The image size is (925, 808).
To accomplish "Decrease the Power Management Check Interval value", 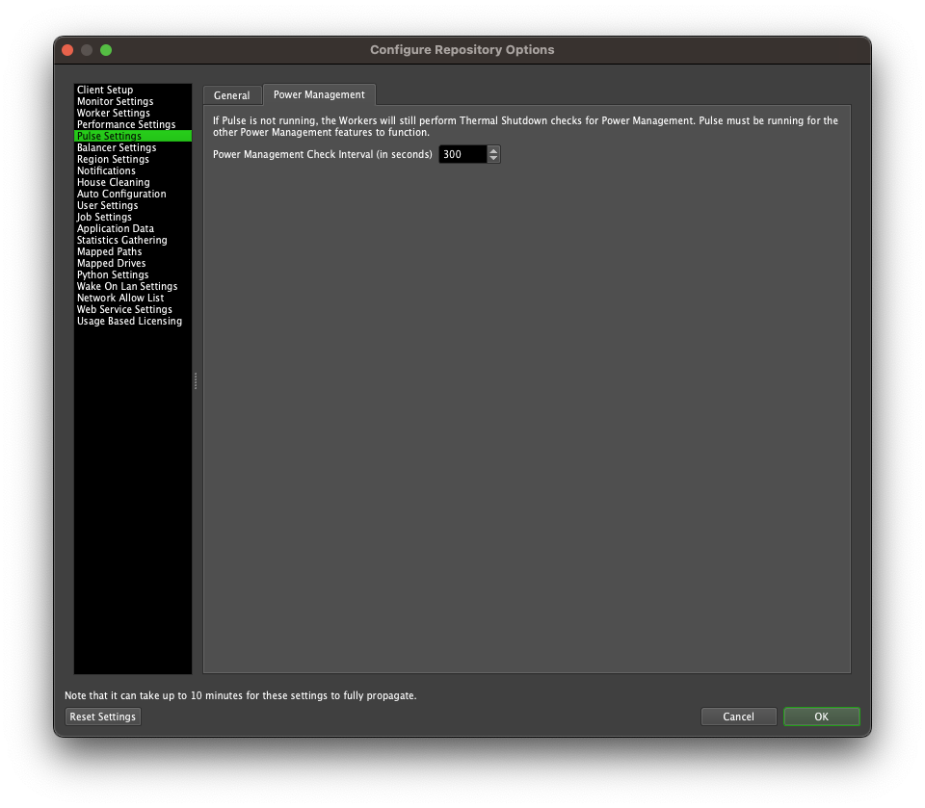I will point(493,158).
